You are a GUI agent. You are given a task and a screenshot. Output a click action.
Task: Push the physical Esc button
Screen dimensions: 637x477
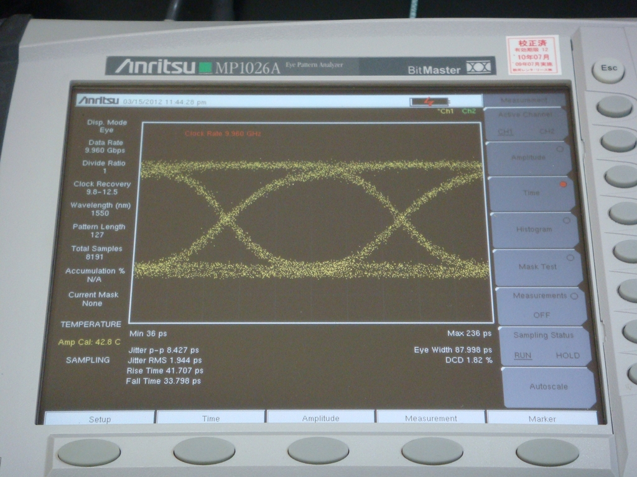pos(608,70)
